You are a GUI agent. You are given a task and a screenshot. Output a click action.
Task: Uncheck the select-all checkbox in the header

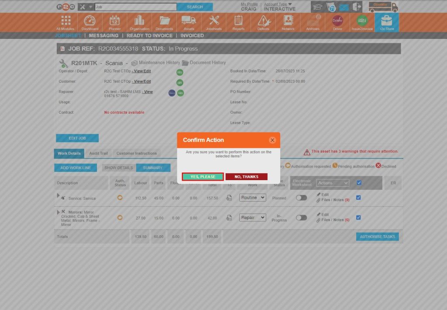359,183
